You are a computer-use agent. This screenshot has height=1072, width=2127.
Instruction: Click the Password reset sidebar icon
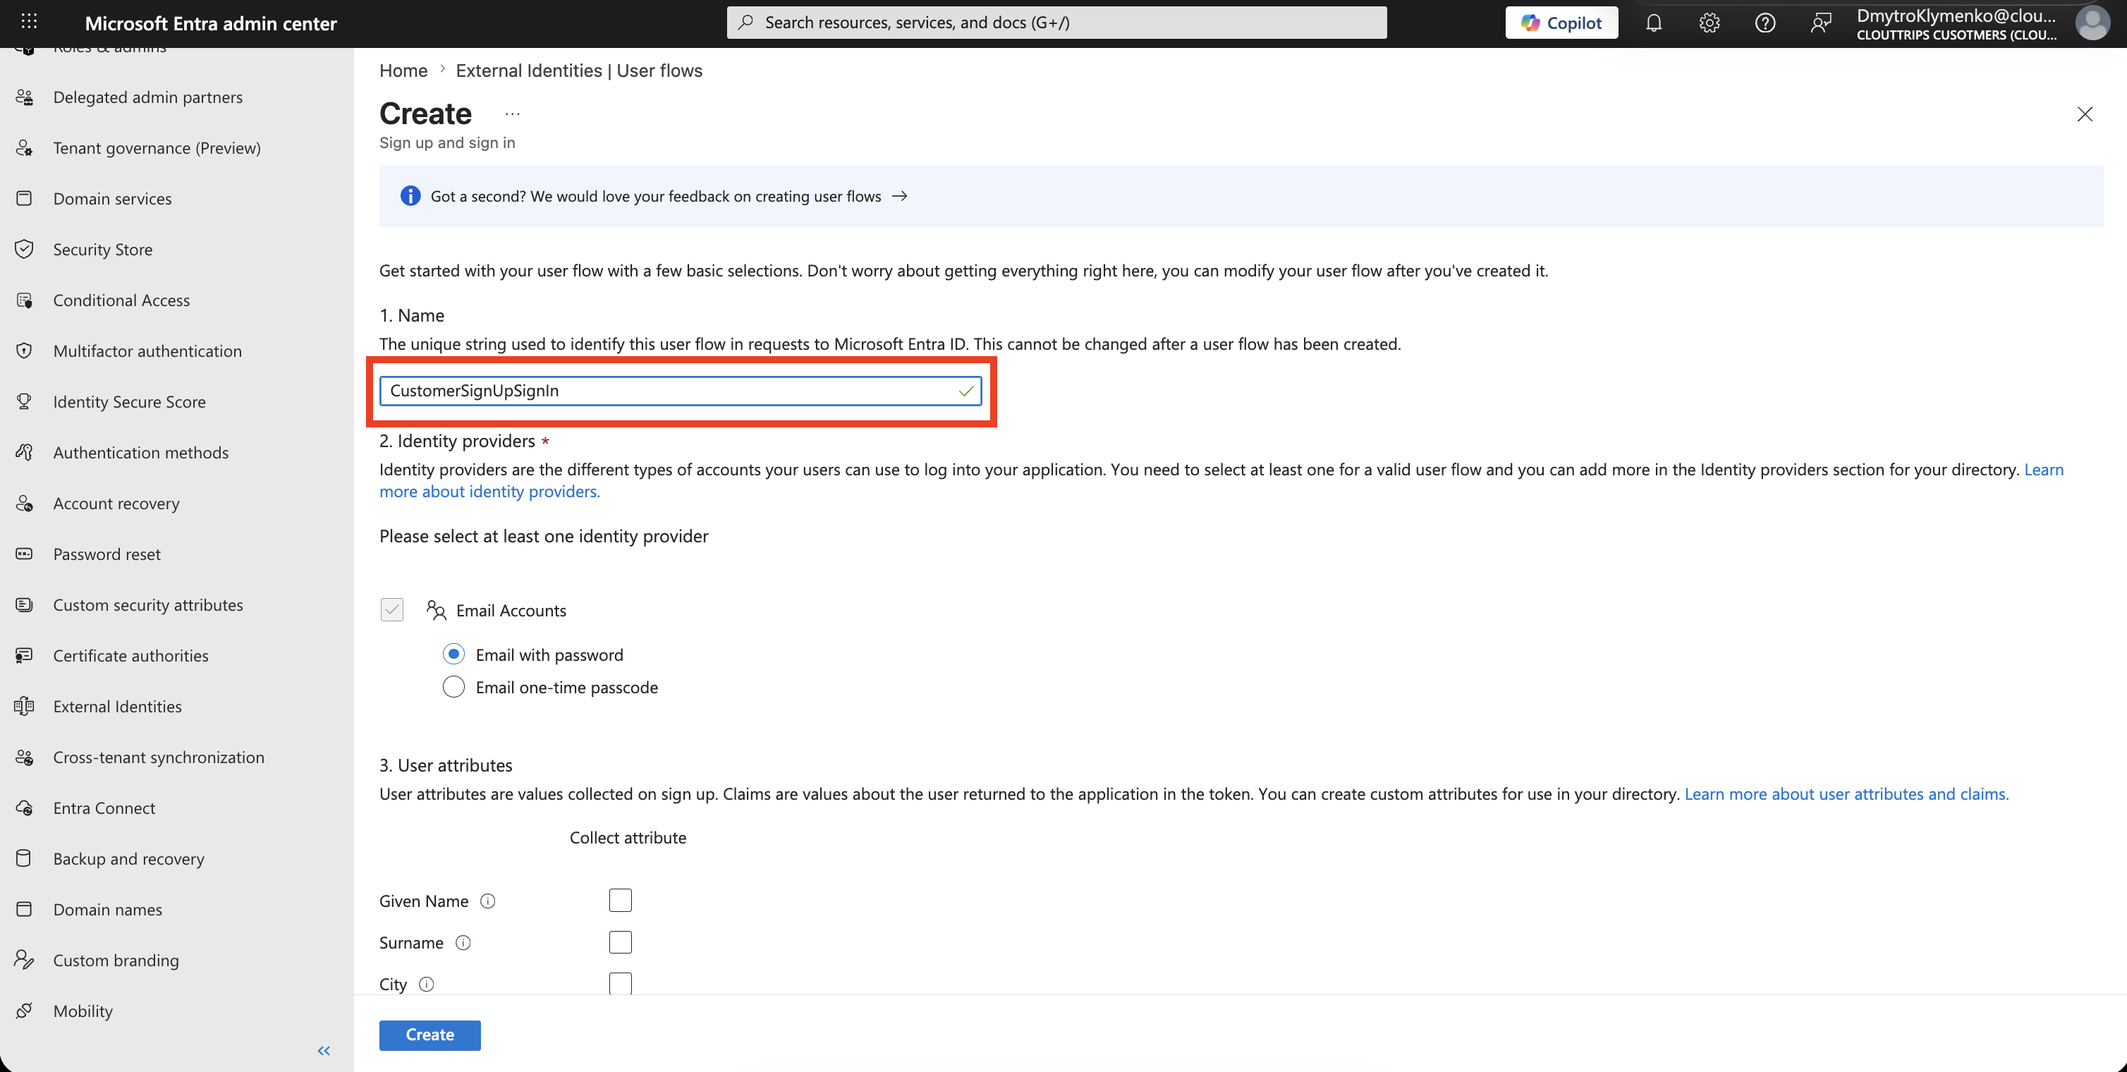(25, 554)
